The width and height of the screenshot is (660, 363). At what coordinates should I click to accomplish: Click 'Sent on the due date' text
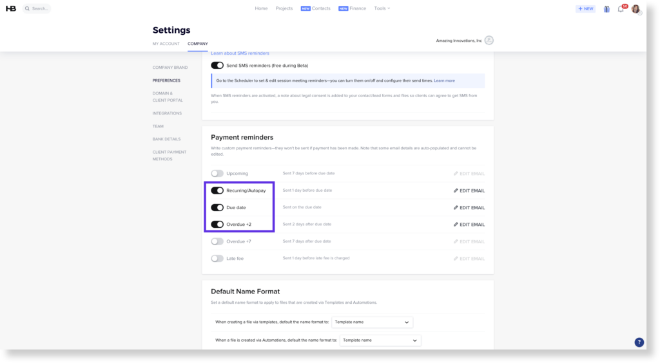[302, 207]
